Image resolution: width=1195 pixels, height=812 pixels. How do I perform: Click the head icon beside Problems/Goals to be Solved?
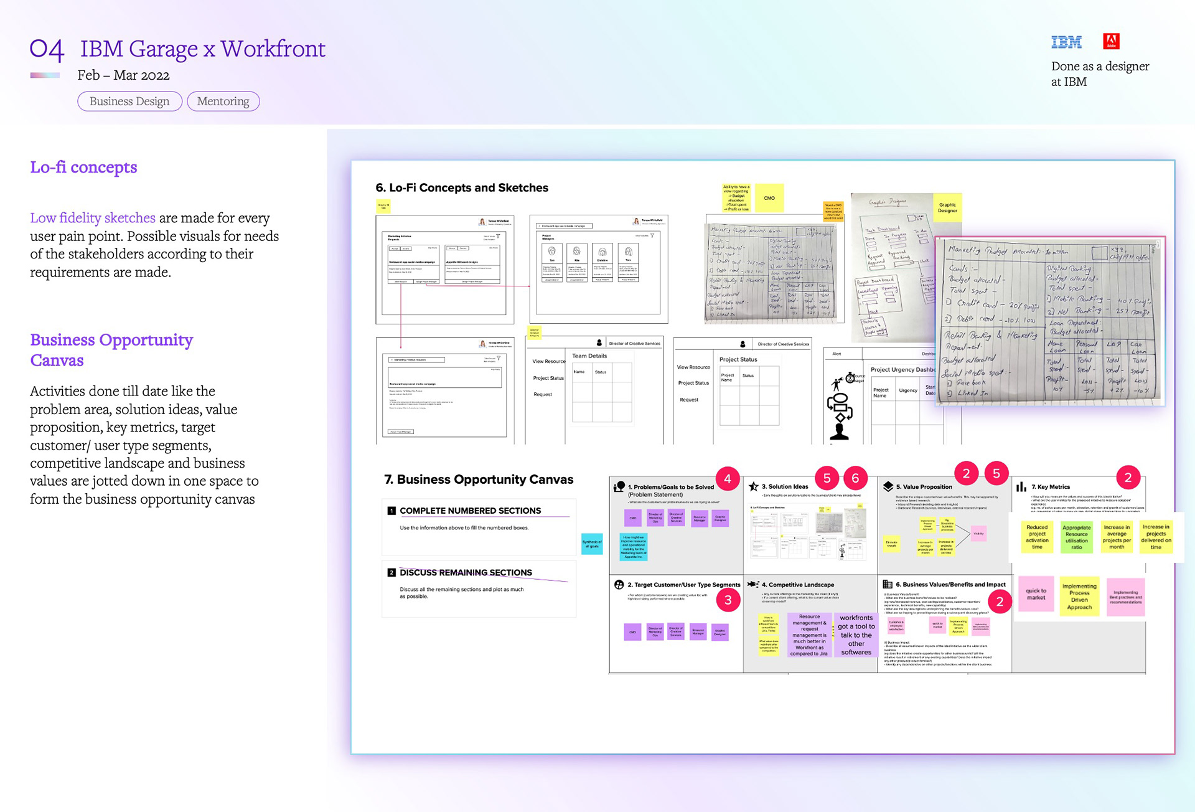pos(619,487)
